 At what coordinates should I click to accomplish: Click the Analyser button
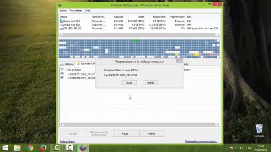click(x=72, y=133)
